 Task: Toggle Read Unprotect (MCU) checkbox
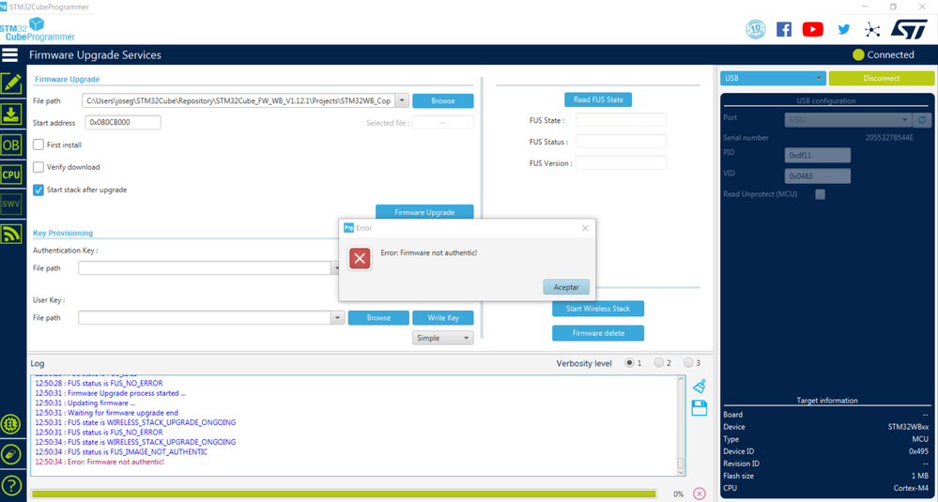pos(820,194)
